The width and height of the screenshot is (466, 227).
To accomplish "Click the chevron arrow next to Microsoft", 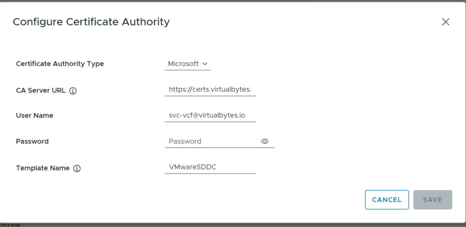I will [x=205, y=64].
